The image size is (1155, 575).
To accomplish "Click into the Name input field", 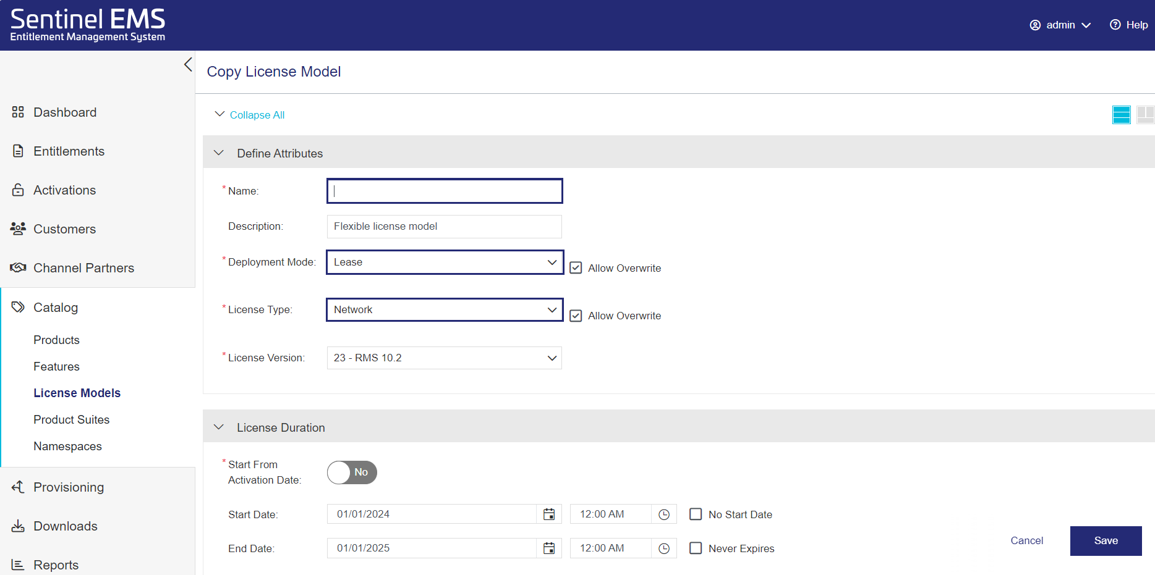I will (445, 191).
